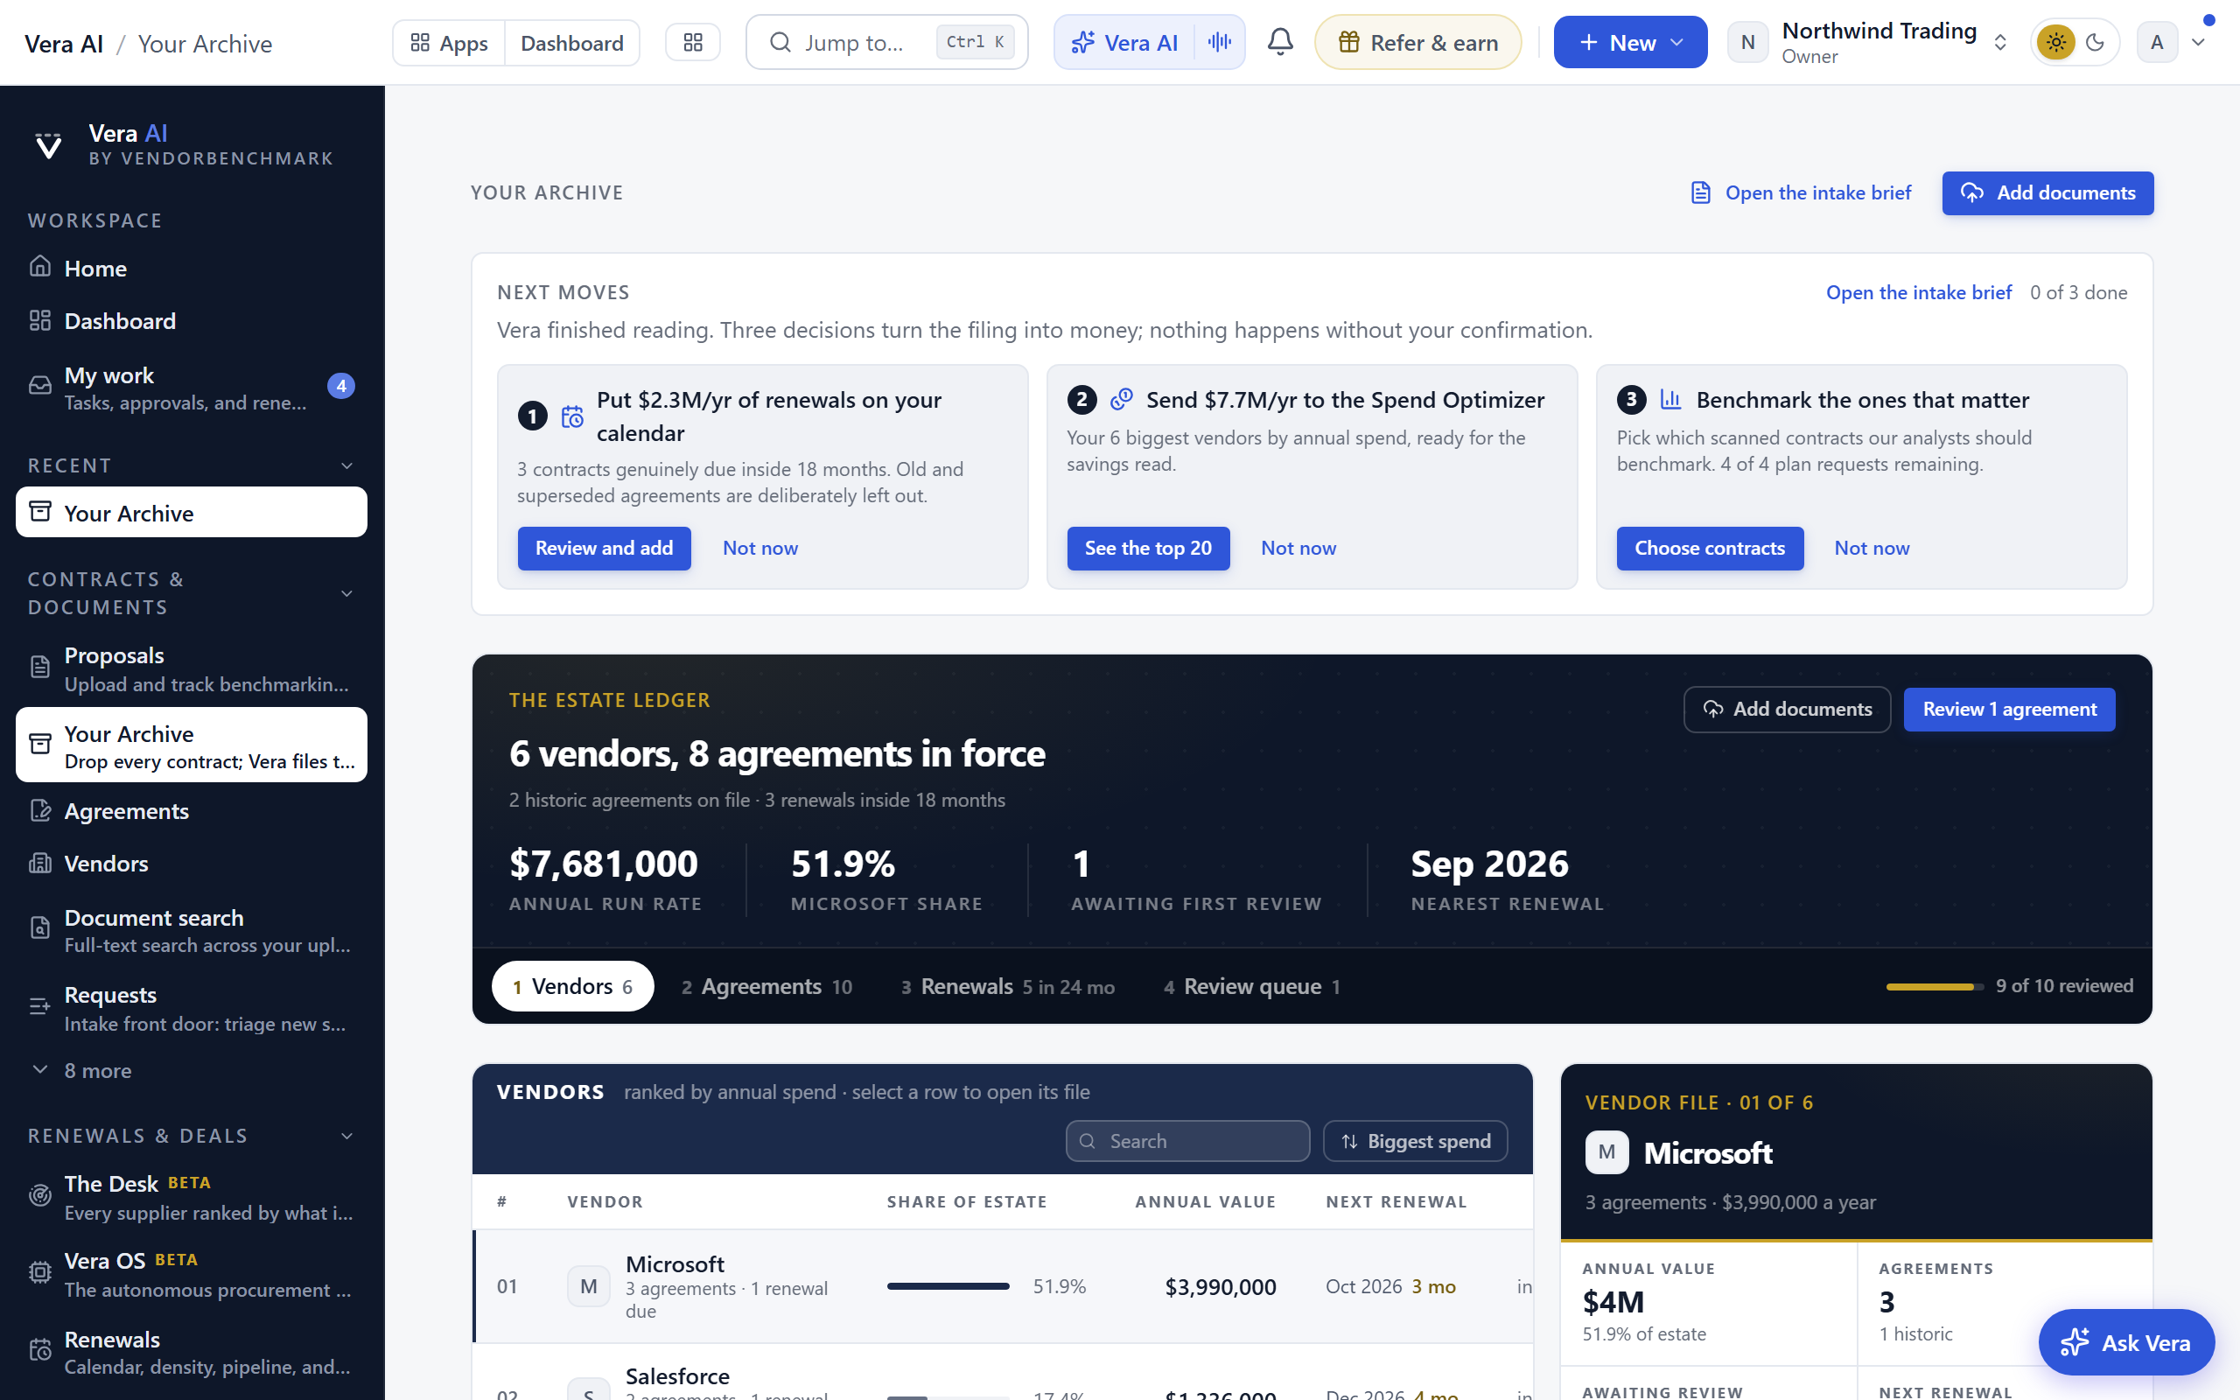The width and height of the screenshot is (2240, 1400).
Task: Collapse the Contracts & Documents section
Action: [x=347, y=593]
